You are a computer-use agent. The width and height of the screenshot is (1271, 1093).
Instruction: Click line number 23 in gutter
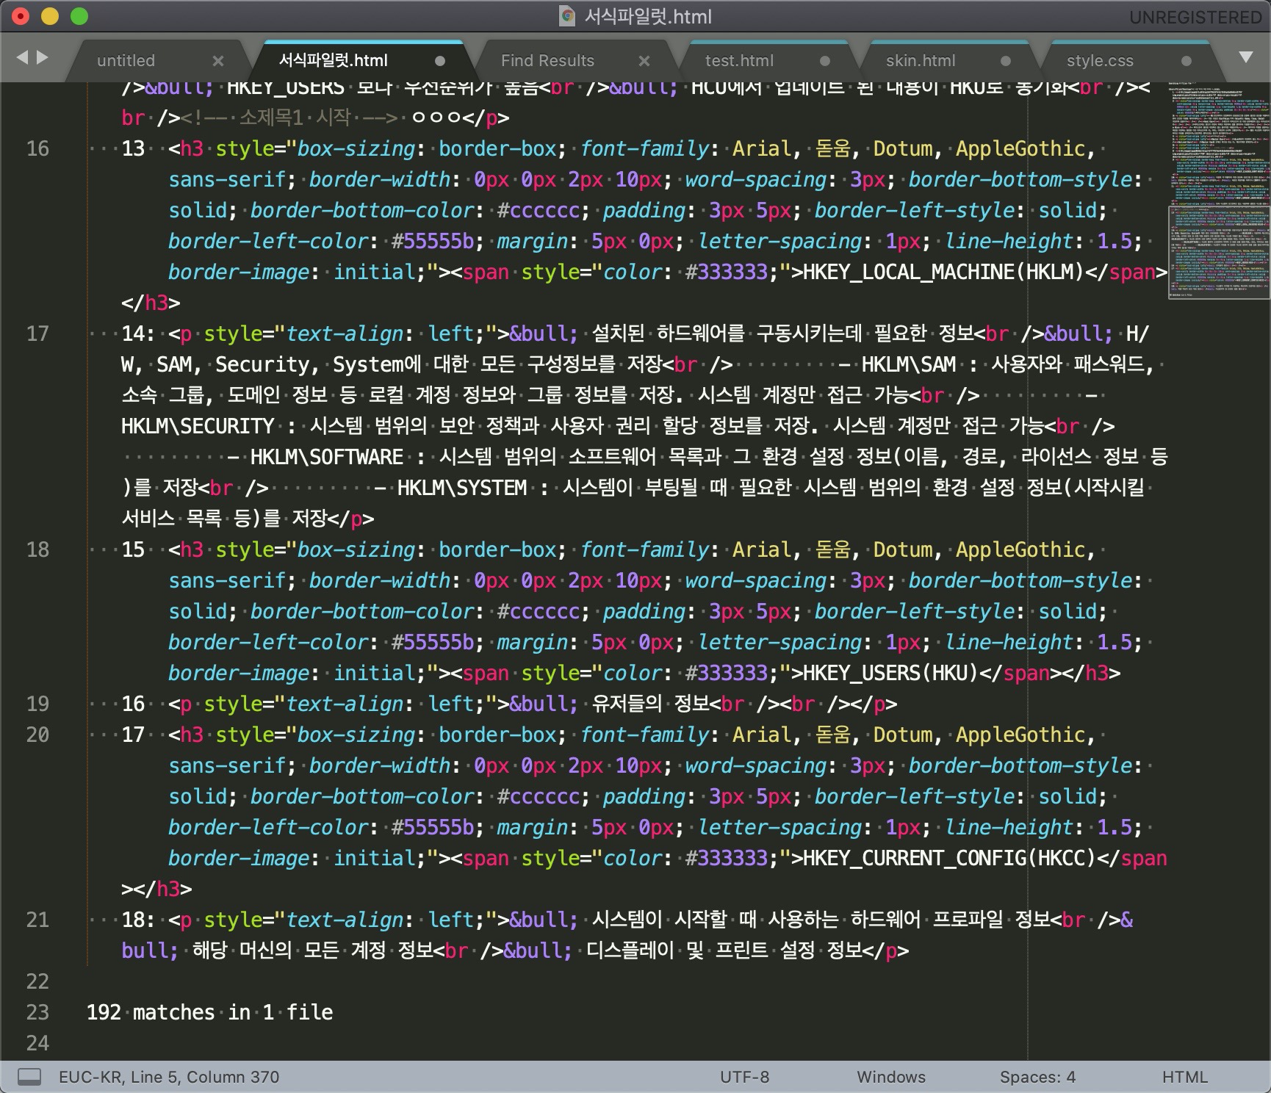(x=37, y=1012)
